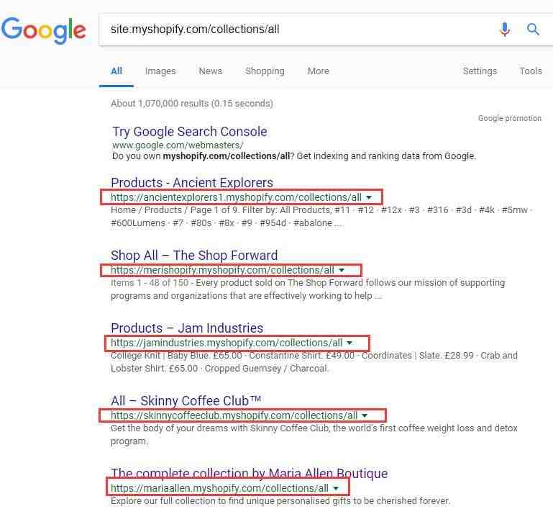Open the More search categories menu
This screenshot has width=553, height=522.
pos(319,71)
